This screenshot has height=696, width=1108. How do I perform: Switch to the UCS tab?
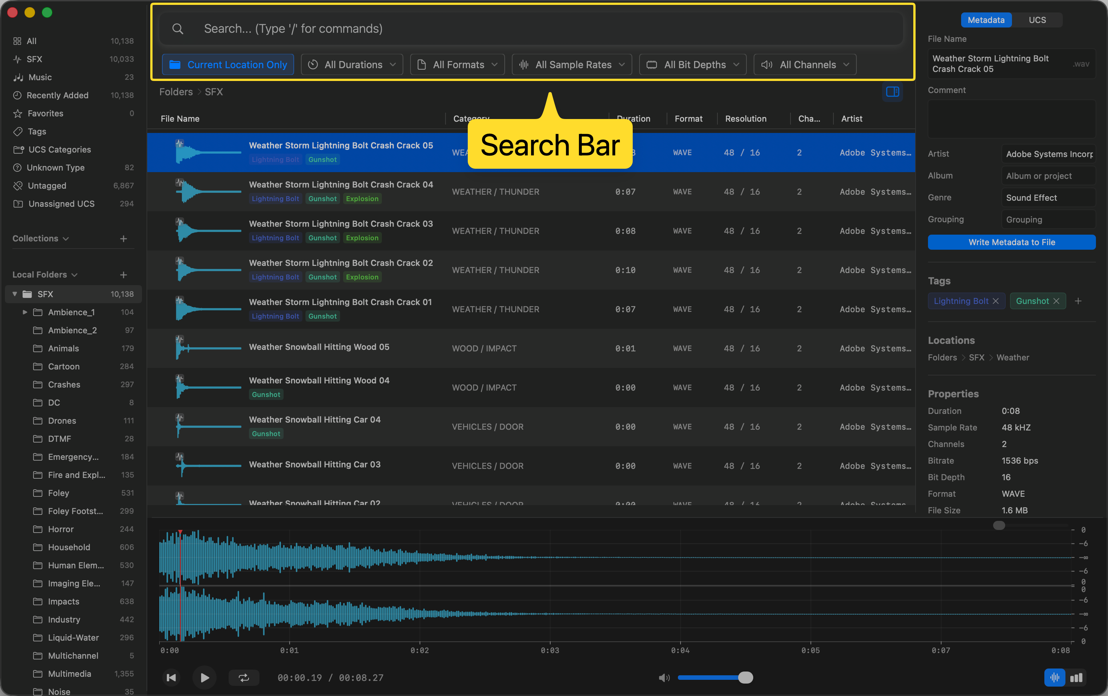(x=1037, y=20)
